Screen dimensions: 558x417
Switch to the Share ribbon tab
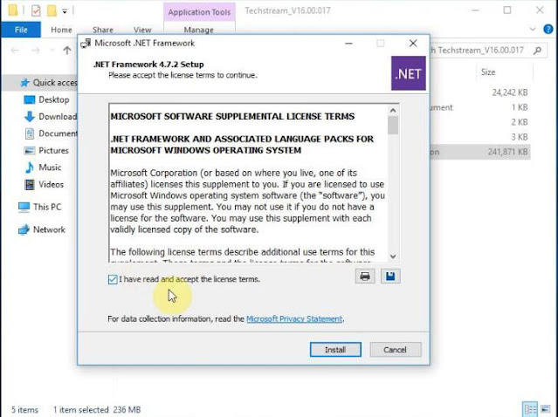point(102,30)
